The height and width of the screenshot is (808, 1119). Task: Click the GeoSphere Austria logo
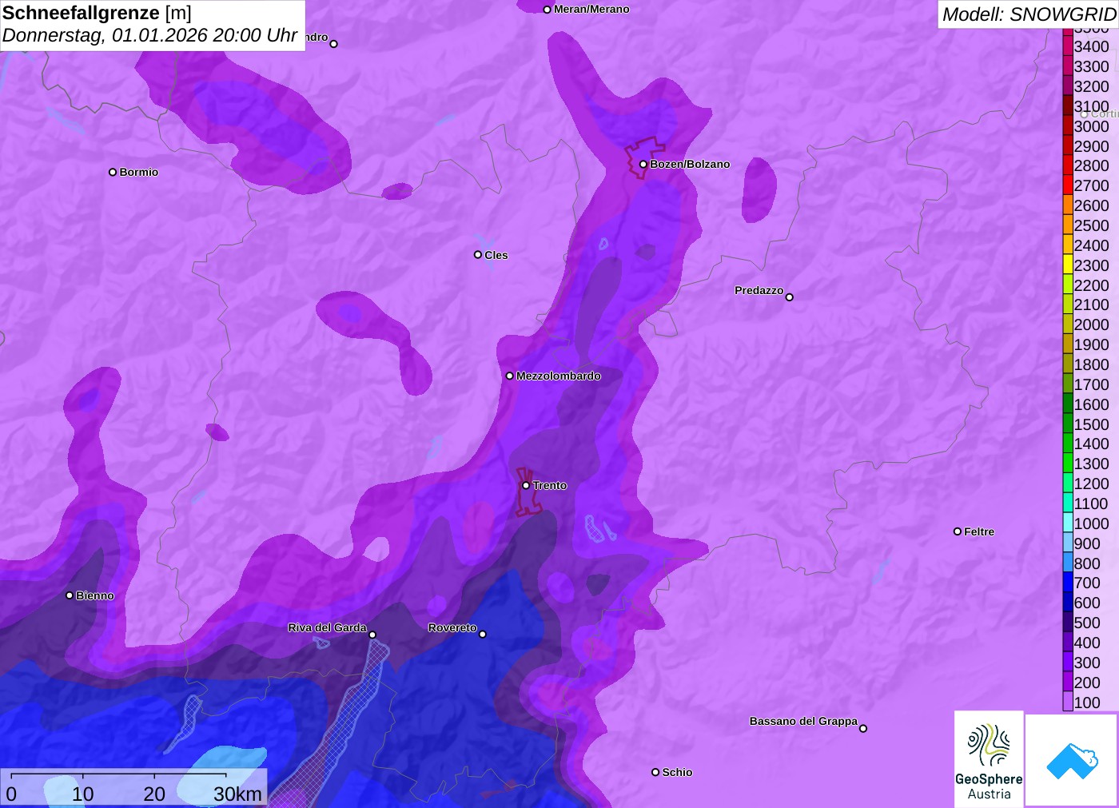point(989,758)
